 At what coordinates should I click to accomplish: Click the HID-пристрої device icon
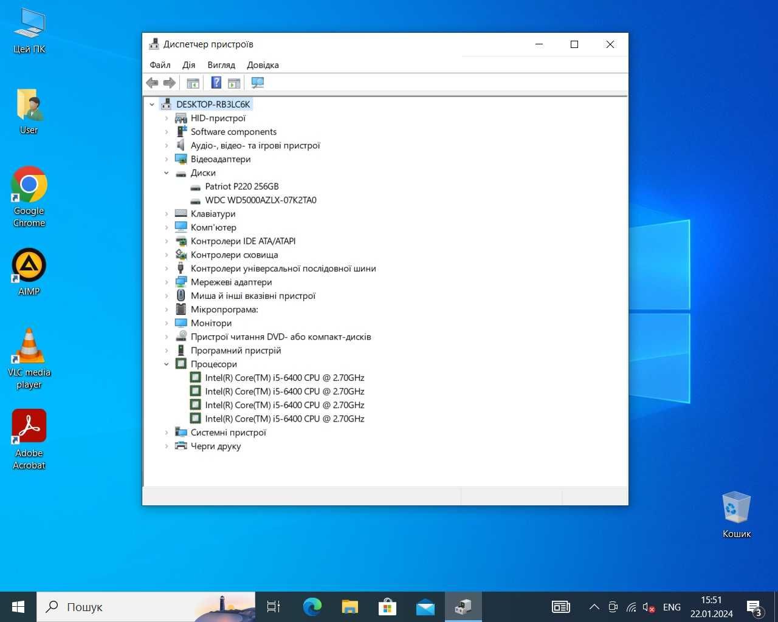[181, 118]
